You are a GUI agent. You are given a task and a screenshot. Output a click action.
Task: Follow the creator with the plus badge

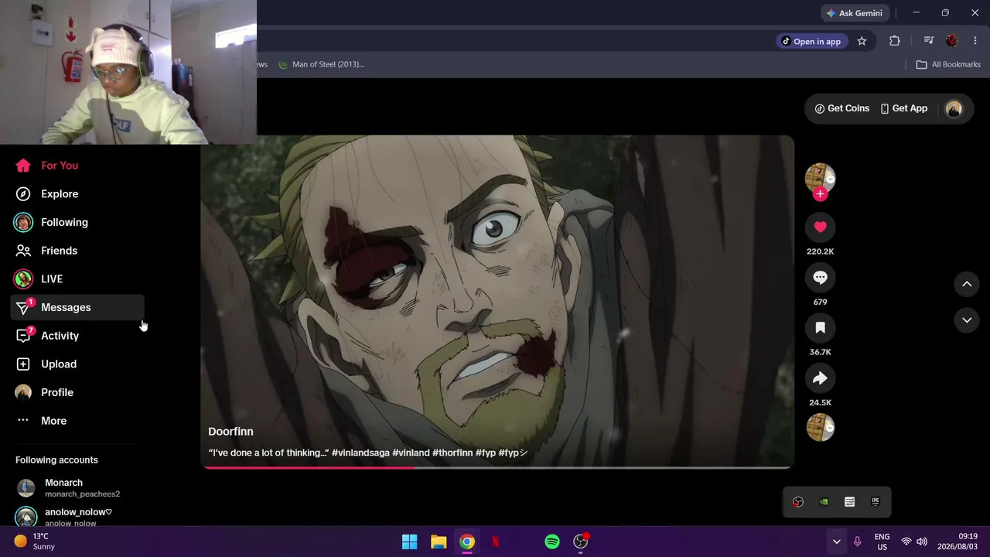[820, 194]
